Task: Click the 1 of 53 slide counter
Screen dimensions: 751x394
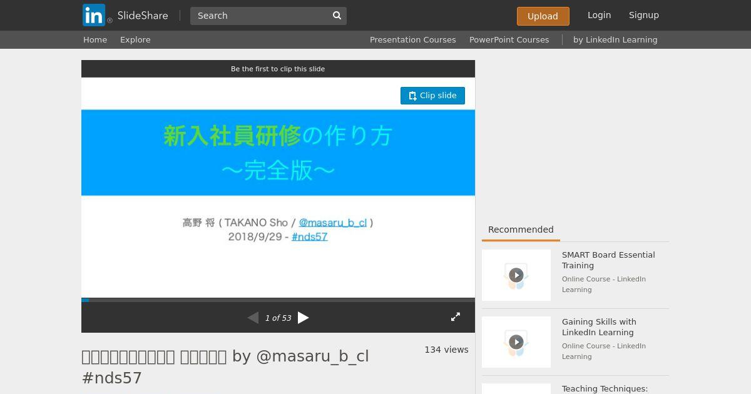Action: 278,318
